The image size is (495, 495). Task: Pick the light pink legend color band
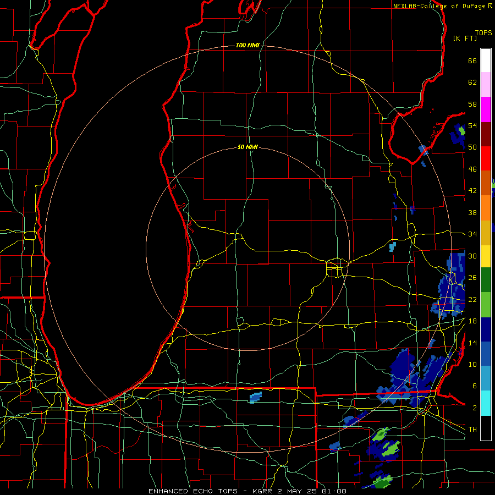click(486, 84)
